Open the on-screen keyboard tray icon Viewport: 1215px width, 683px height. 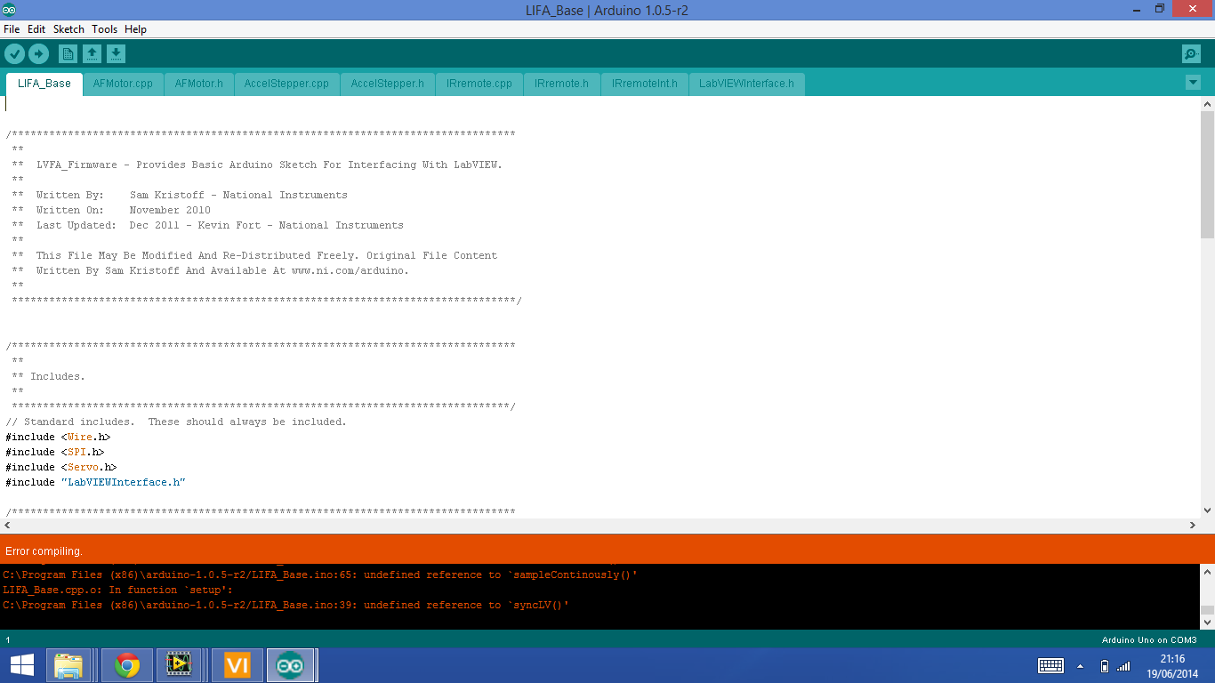[1050, 665]
